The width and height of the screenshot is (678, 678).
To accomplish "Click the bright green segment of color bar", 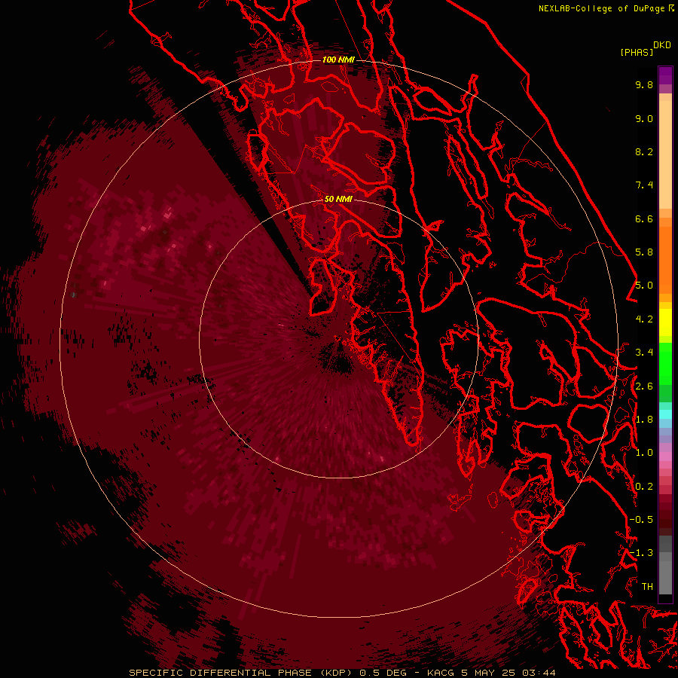I will 665,363.
